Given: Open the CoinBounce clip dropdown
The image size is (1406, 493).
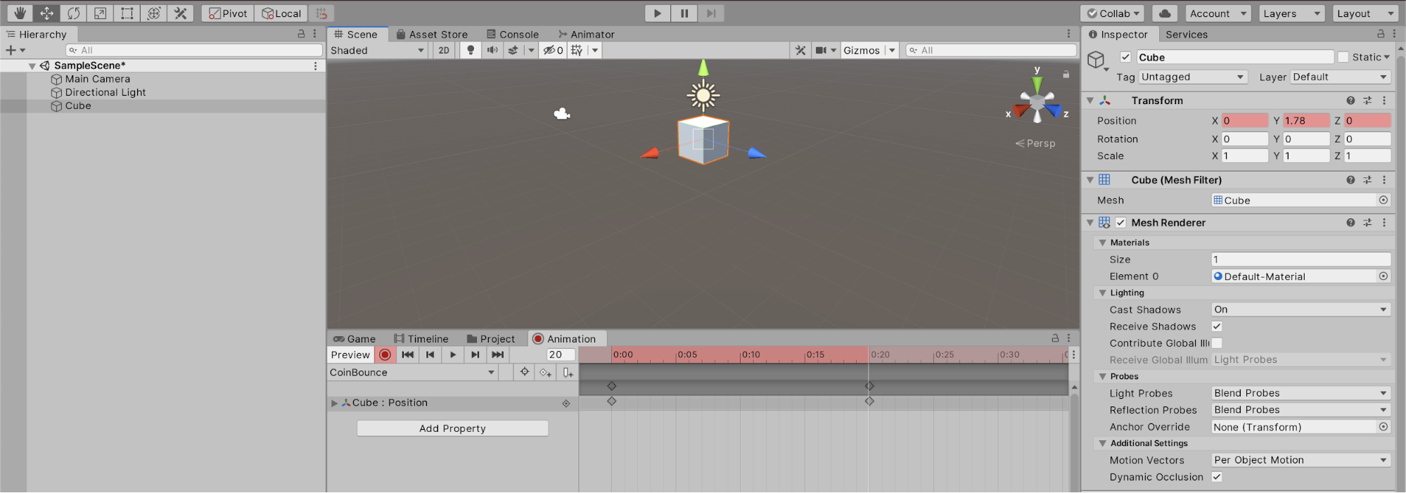Looking at the screenshot, I should [412, 373].
